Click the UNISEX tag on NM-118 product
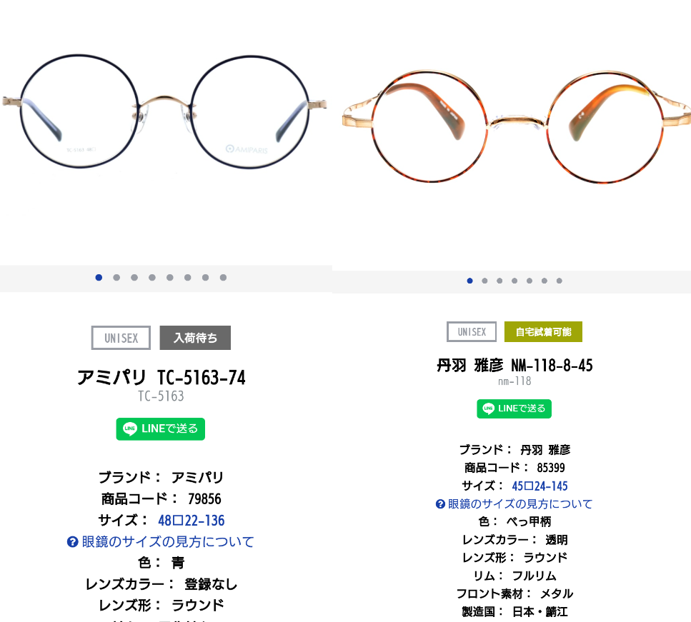The height and width of the screenshot is (622, 691). tap(472, 331)
